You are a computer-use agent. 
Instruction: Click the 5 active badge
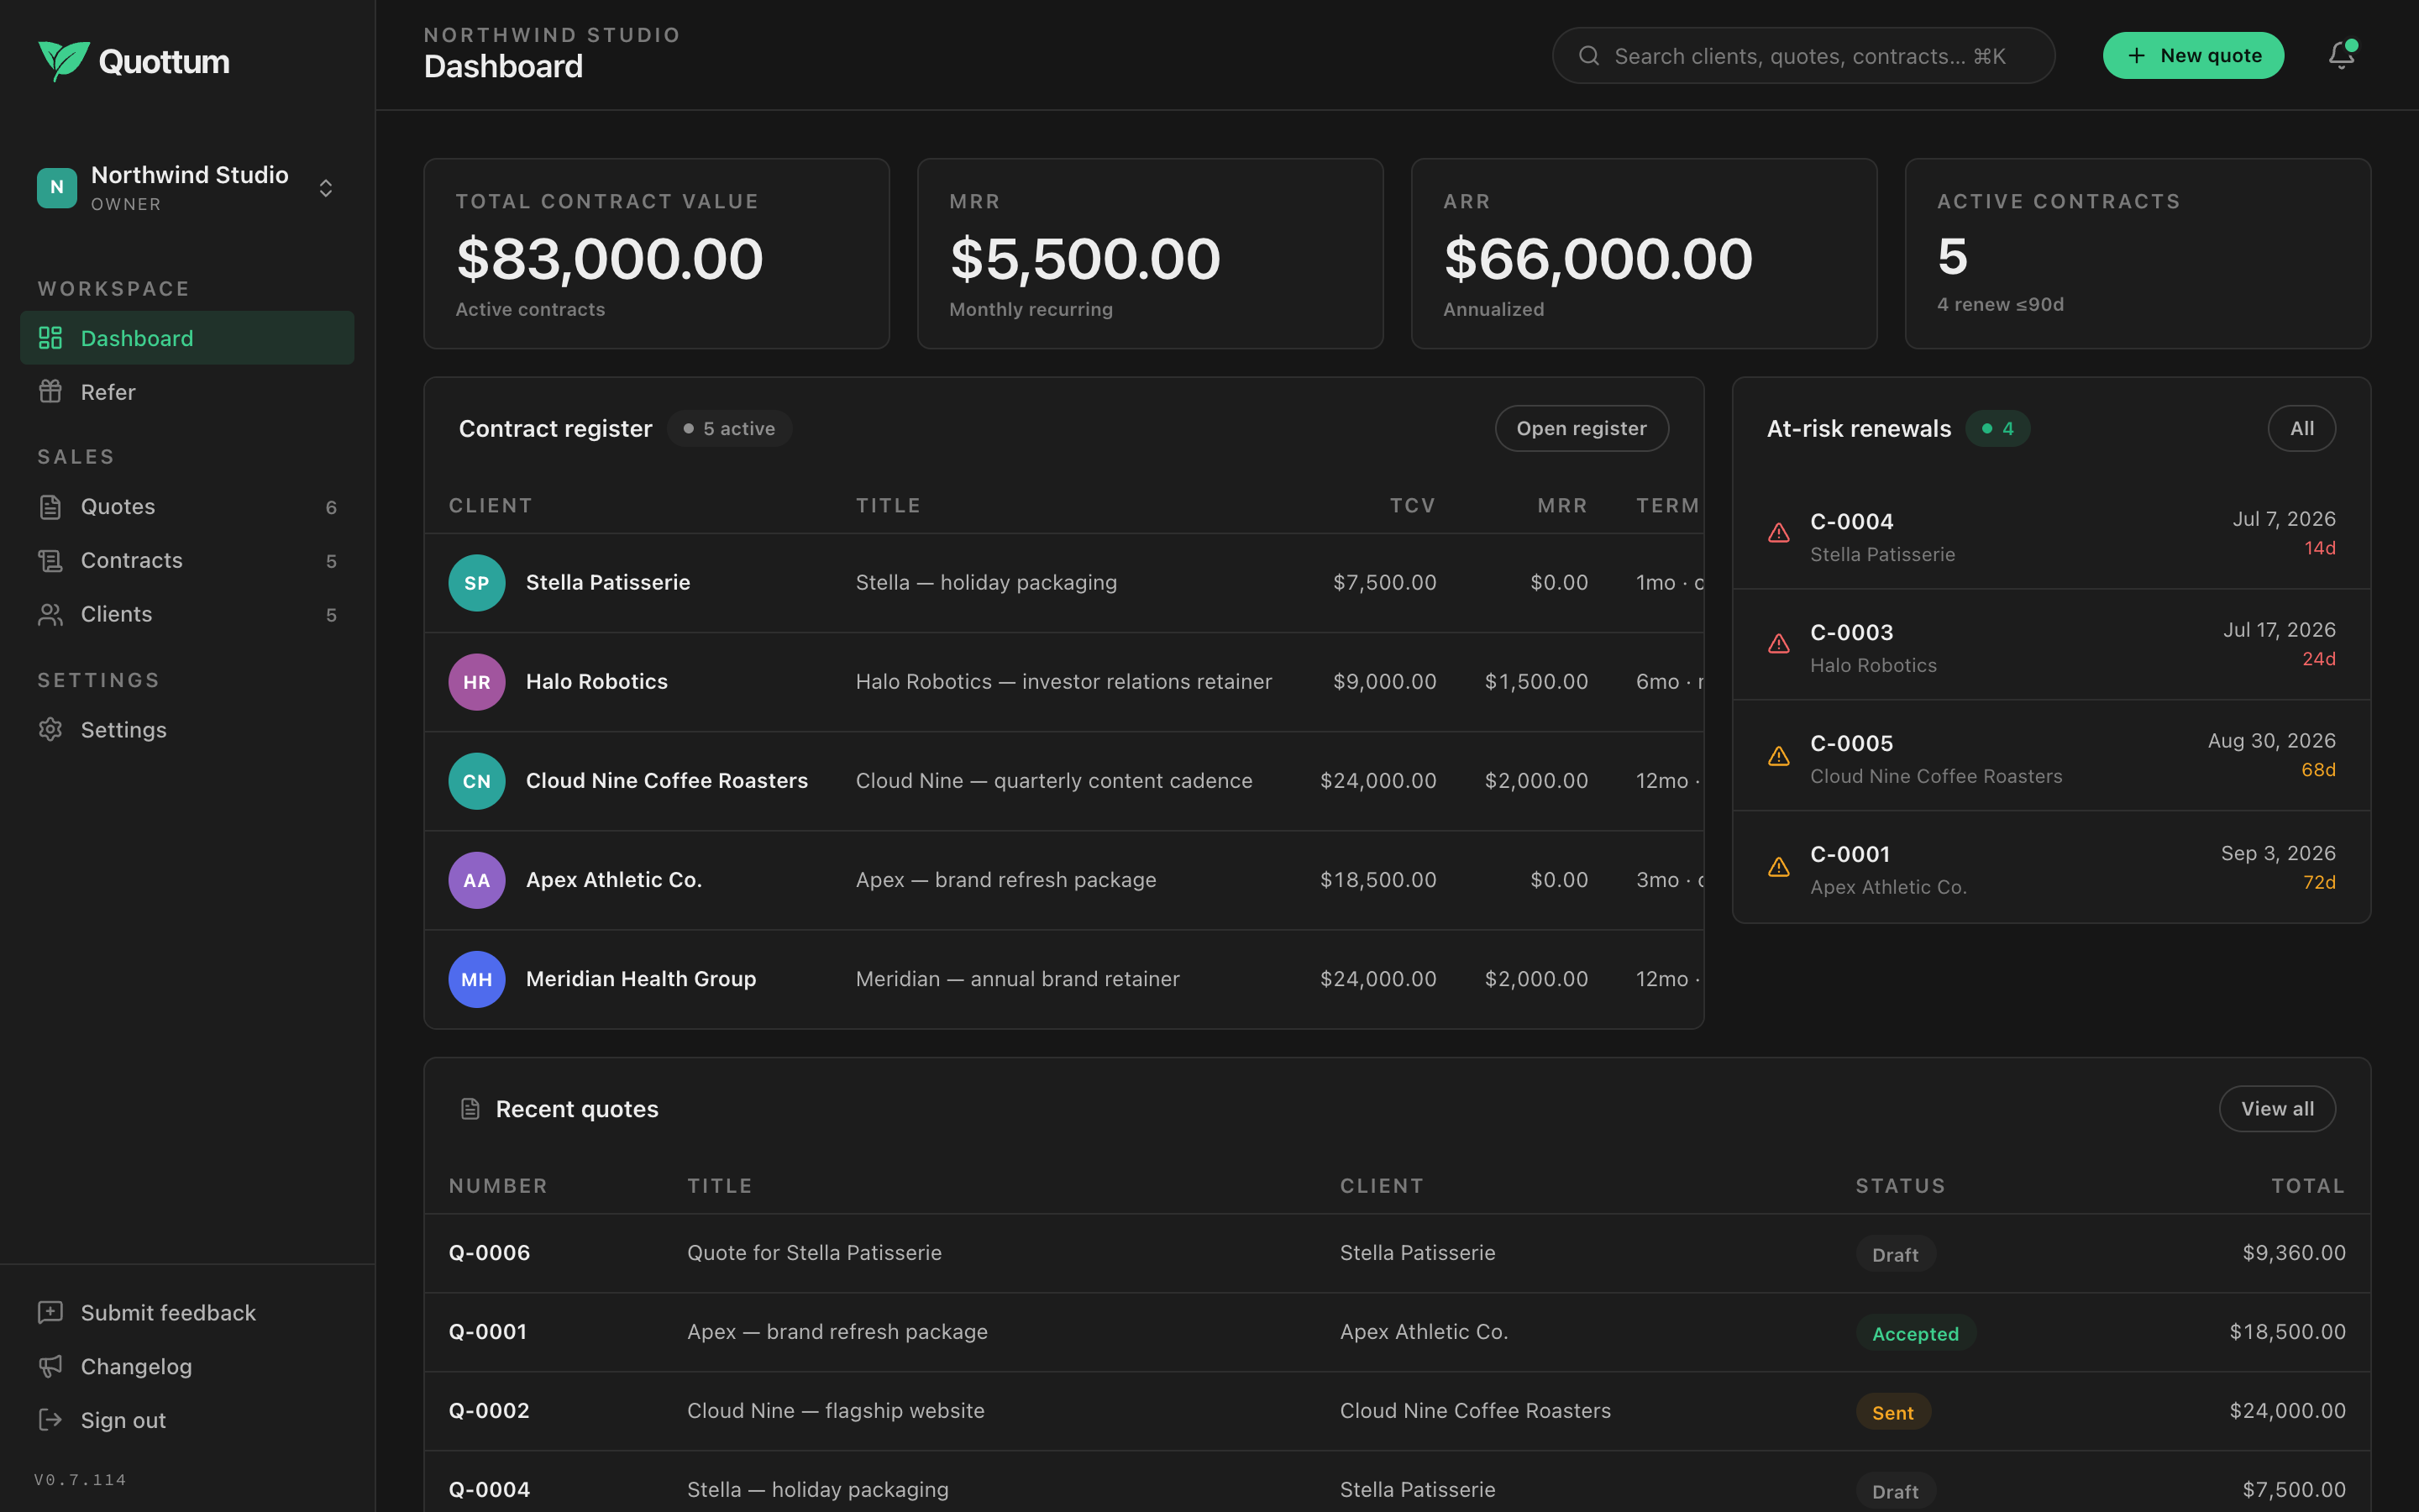tap(730, 428)
